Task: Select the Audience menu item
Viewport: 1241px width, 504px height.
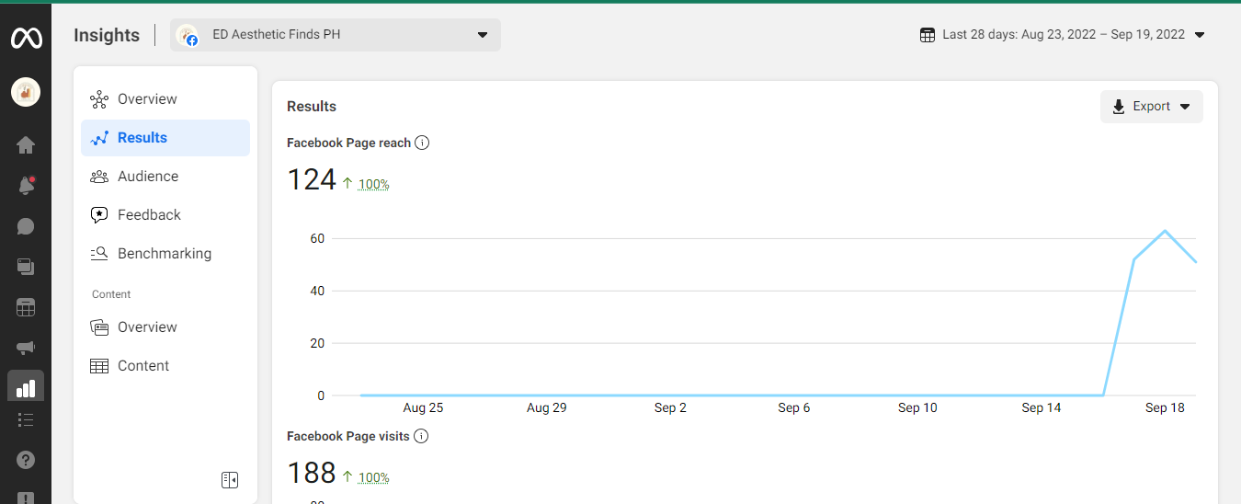Action: pos(147,177)
